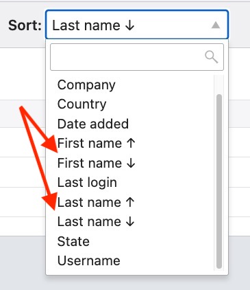Select the Username sort option
Image resolution: width=250 pixels, height=290 pixels.
click(x=89, y=260)
